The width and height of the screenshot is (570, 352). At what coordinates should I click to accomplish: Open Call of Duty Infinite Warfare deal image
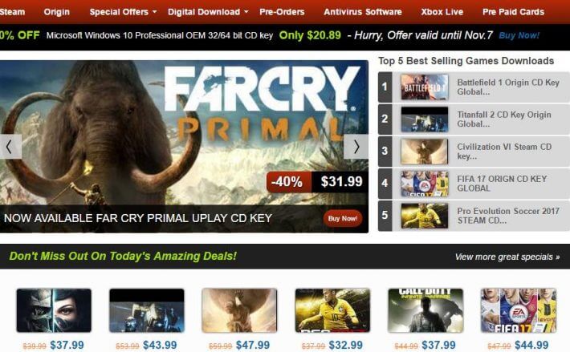[x=425, y=310]
